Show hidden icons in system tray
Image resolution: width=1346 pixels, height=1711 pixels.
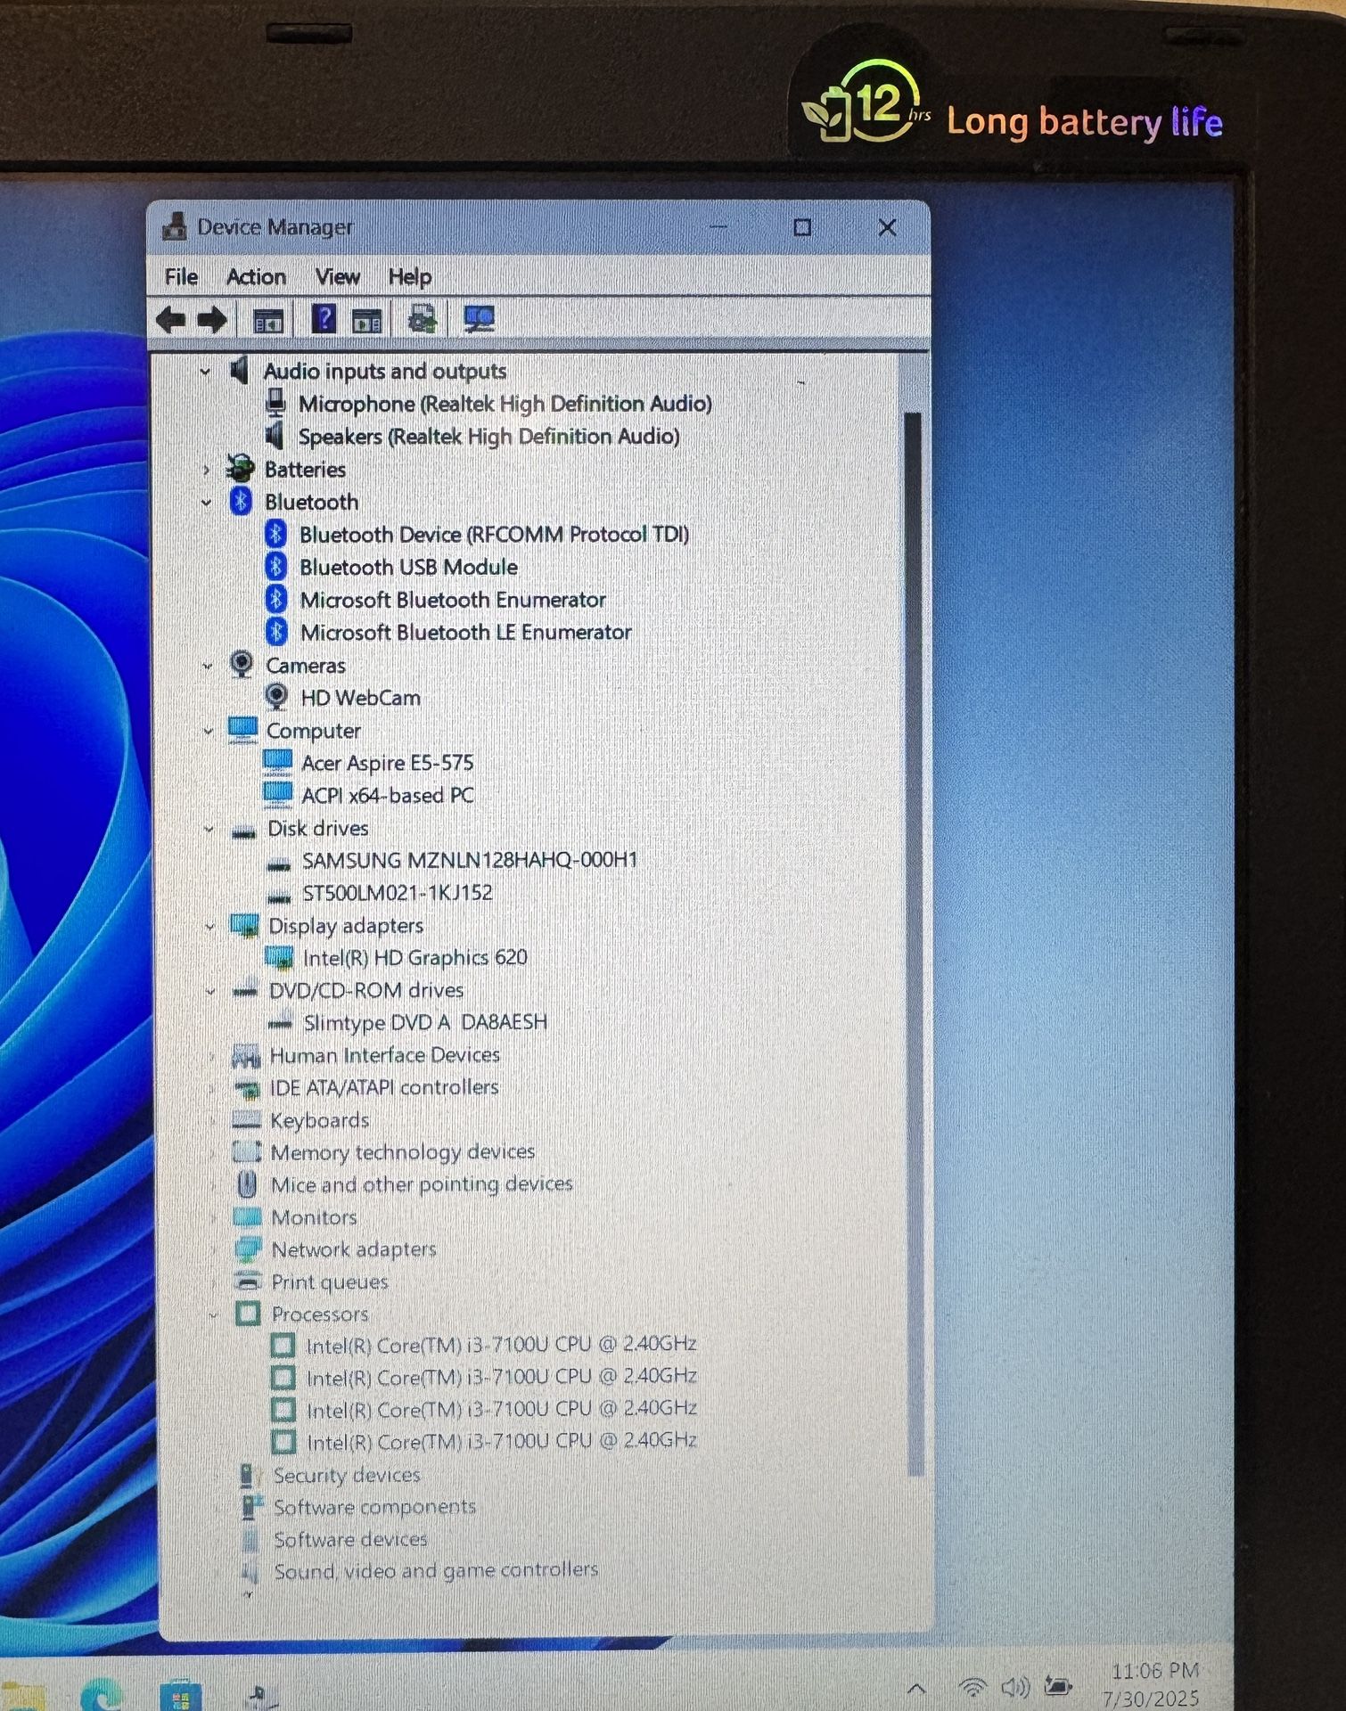[915, 1688]
